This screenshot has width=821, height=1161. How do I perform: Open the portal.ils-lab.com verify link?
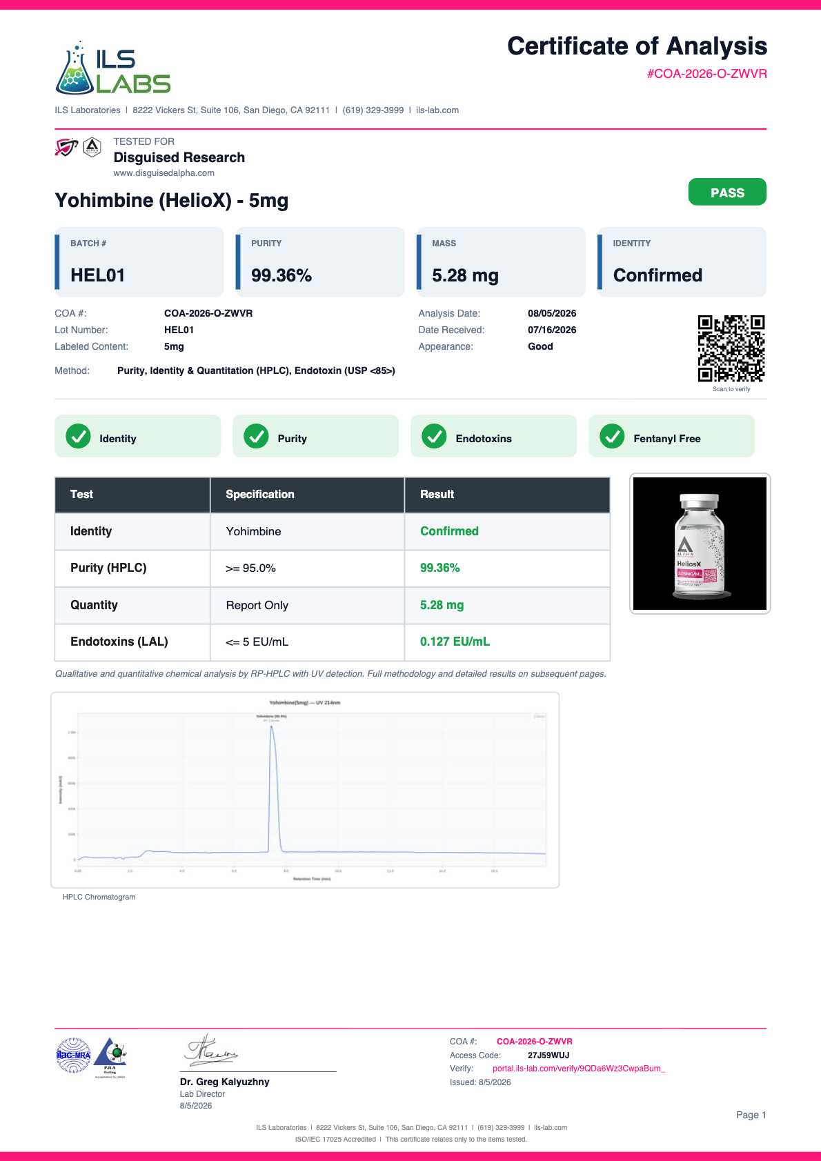pos(578,1069)
